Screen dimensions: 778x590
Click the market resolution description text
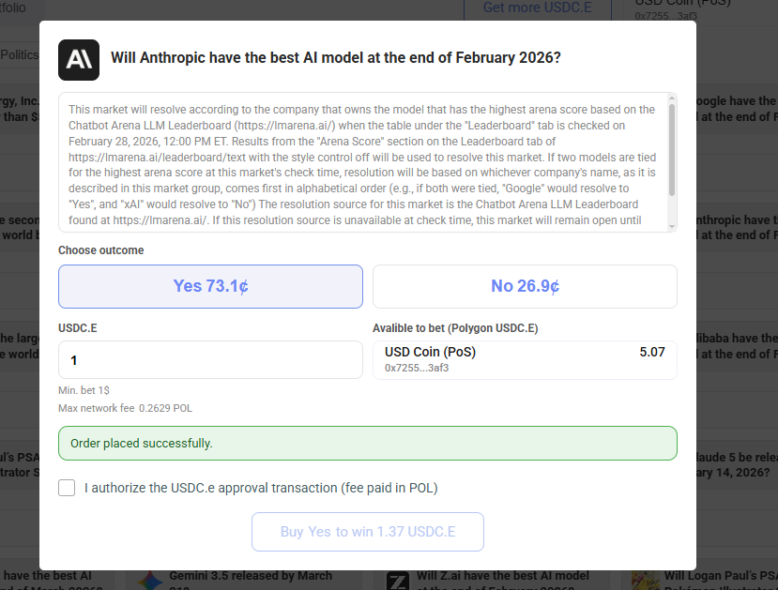pos(361,161)
